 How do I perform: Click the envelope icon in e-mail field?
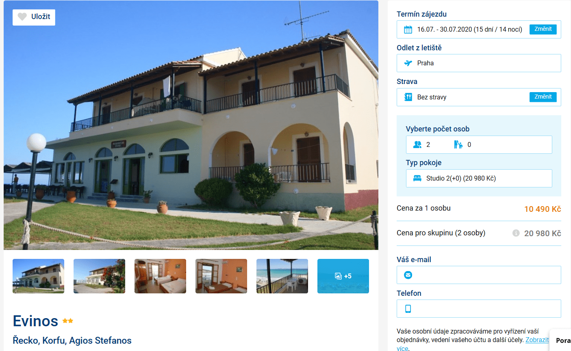coord(408,275)
